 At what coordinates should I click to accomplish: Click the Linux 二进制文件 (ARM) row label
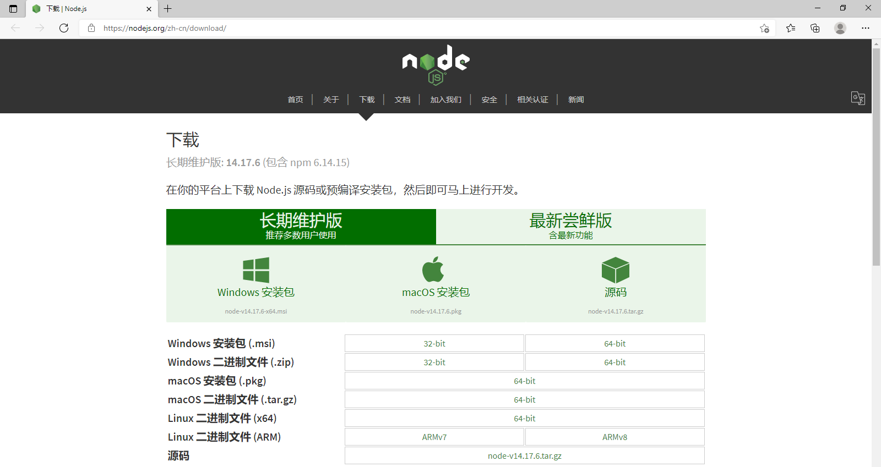pos(224,437)
